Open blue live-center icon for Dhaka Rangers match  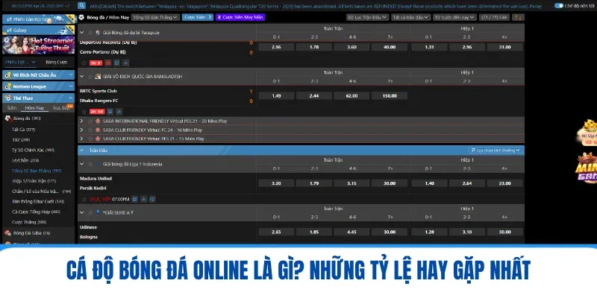pyautogui.click(x=110, y=112)
